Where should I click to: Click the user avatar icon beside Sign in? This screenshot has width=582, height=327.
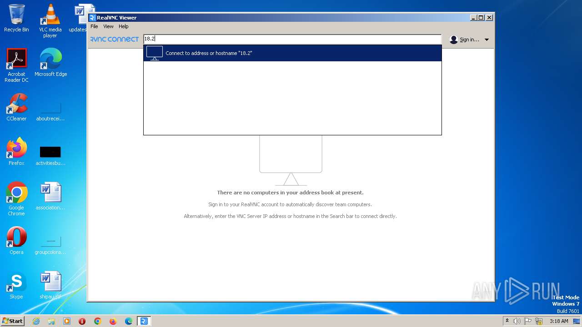click(453, 40)
